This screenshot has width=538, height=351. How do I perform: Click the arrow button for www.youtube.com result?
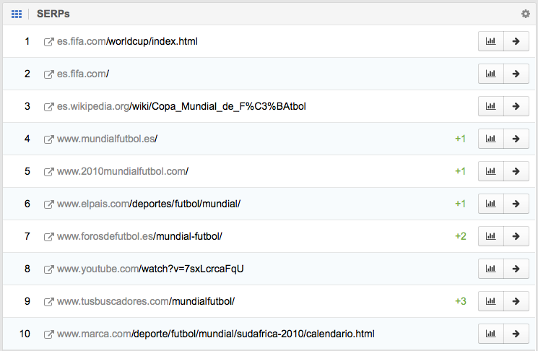point(516,269)
